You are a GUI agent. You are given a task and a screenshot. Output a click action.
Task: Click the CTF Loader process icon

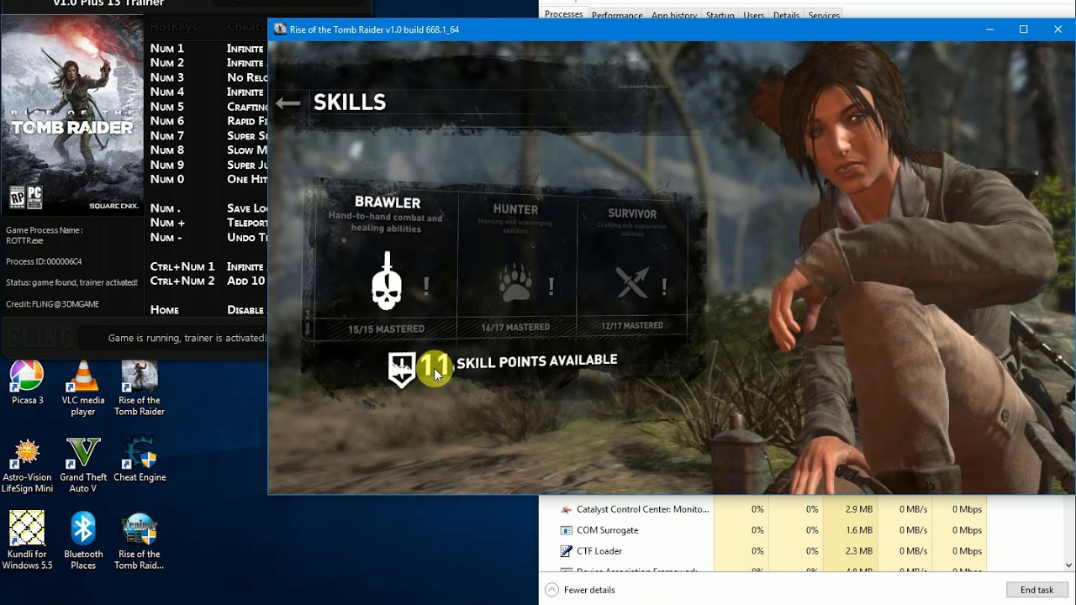tap(566, 551)
